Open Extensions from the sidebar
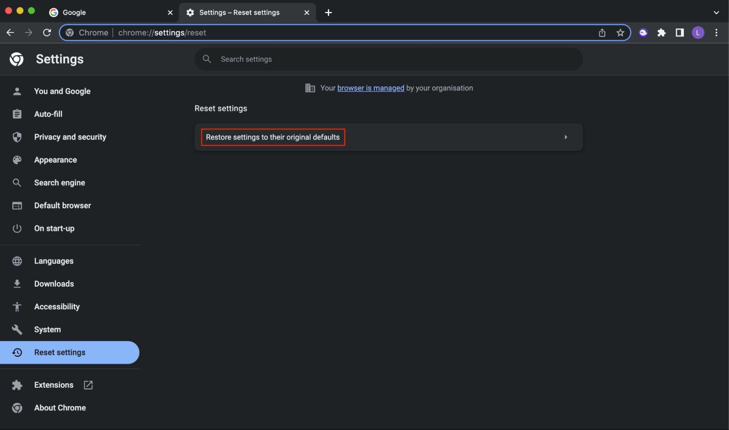This screenshot has height=430, width=729. click(x=70, y=385)
